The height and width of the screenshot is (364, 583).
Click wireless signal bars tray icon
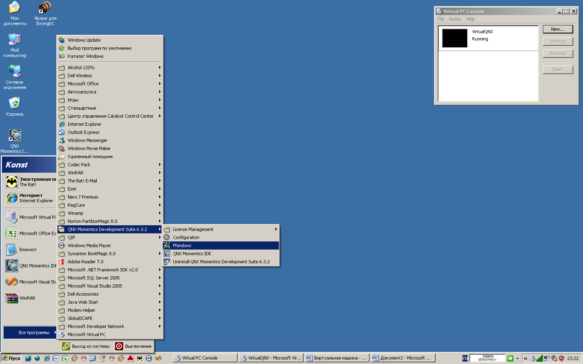[x=539, y=358]
